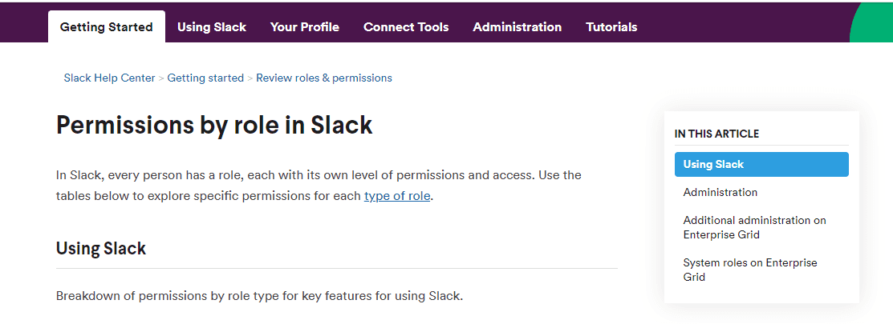Navigate to the Getting started breadcrumb
This screenshot has height=324, width=893.
point(205,78)
